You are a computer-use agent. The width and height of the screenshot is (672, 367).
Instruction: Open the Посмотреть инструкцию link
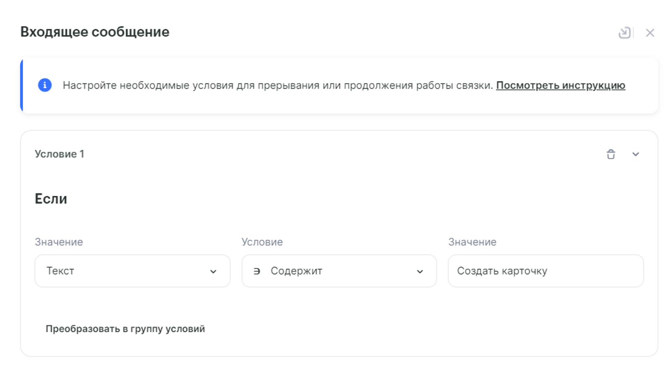(560, 85)
